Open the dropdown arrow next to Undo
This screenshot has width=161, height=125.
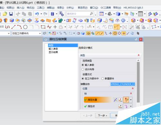tap(41, 14)
